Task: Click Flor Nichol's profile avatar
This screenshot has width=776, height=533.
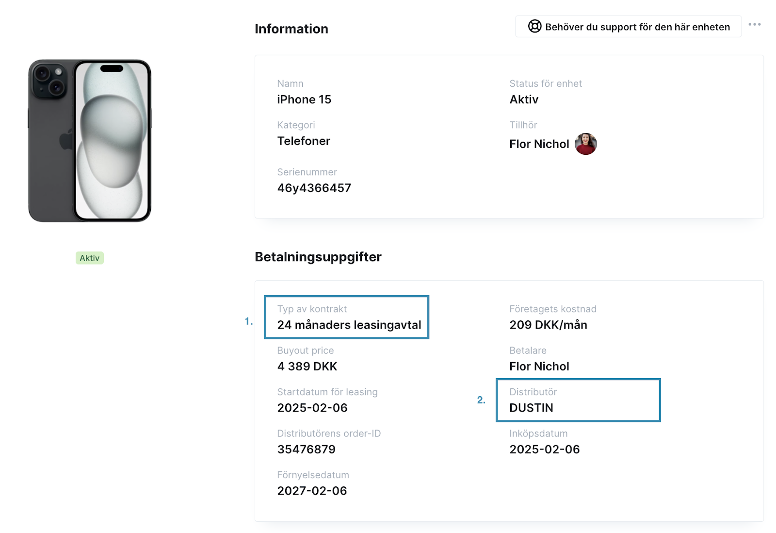Action: tap(585, 144)
